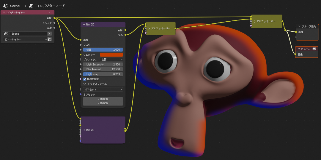Collapse the ビュー viewer node
321x160 pixels.
pos(299,49)
